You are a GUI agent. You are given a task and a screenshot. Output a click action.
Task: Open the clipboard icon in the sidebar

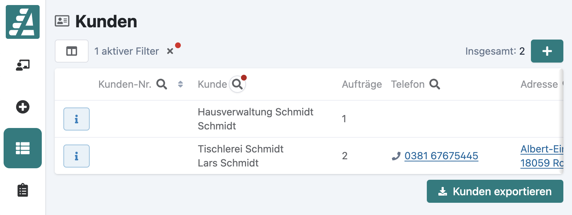(x=22, y=191)
